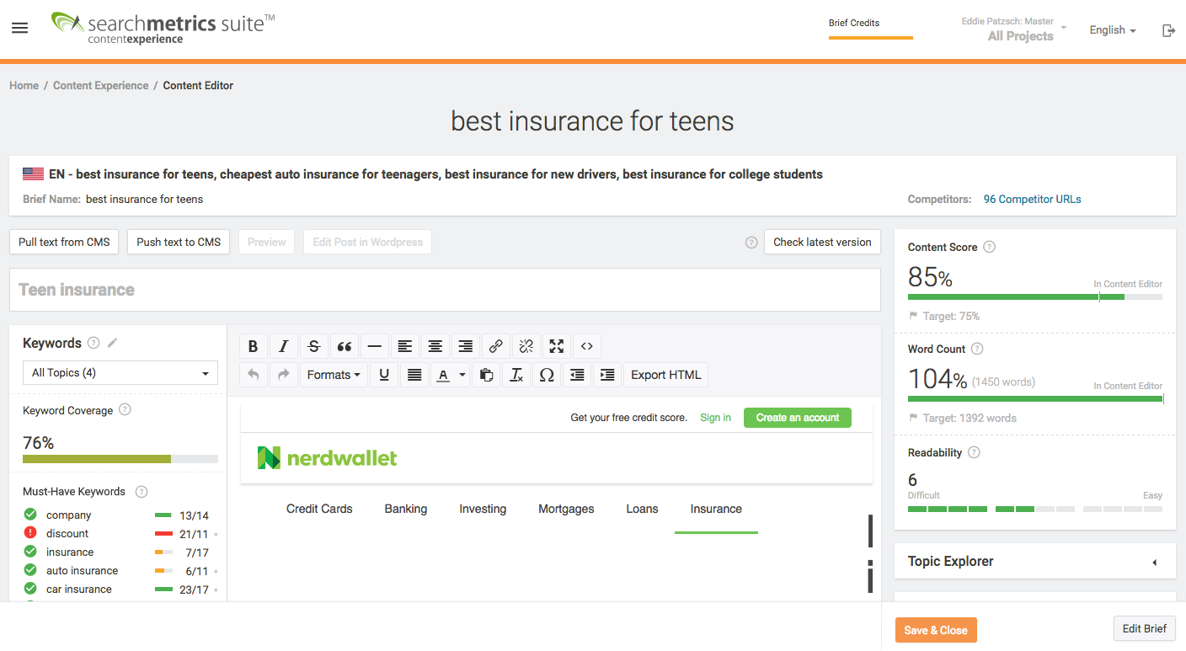Click the Save & Close button
The image size is (1186, 651).
pos(936,629)
